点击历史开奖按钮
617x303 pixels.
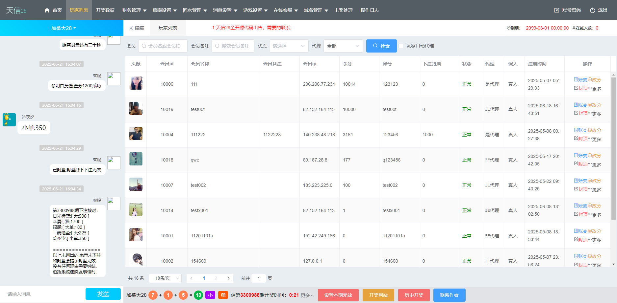point(414,295)
